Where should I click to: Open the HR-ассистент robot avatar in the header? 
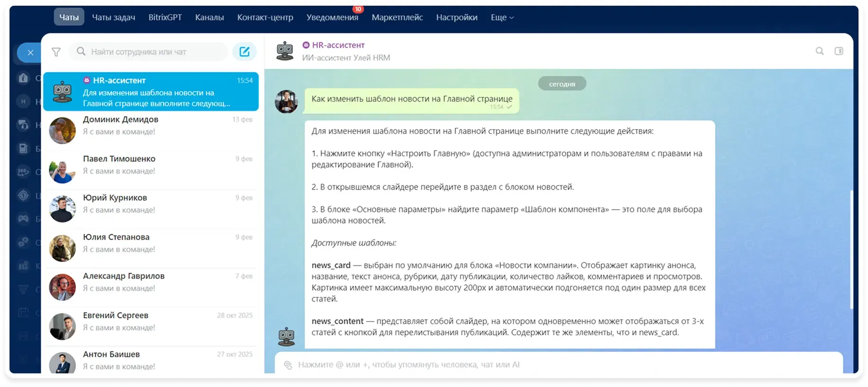pos(285,51)
